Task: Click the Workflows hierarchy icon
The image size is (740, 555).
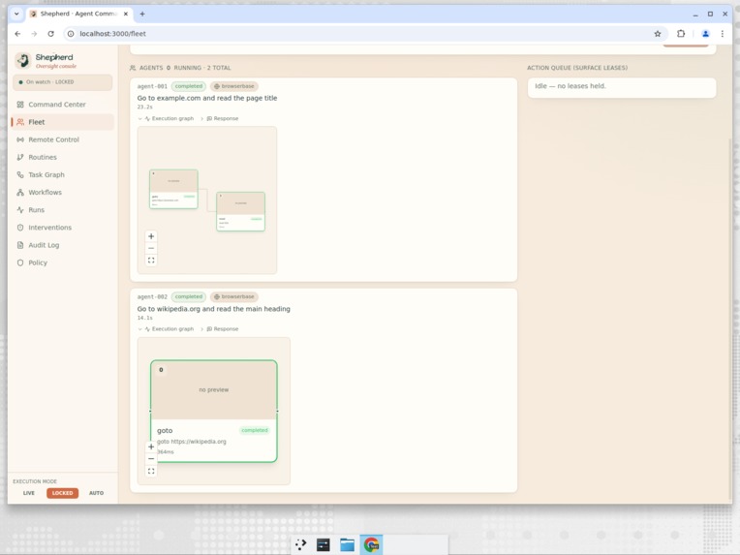Action: [20, 192]
